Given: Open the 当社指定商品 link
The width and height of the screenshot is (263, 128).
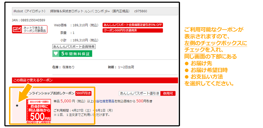Looking at the screenshot, I should (105, 101).
